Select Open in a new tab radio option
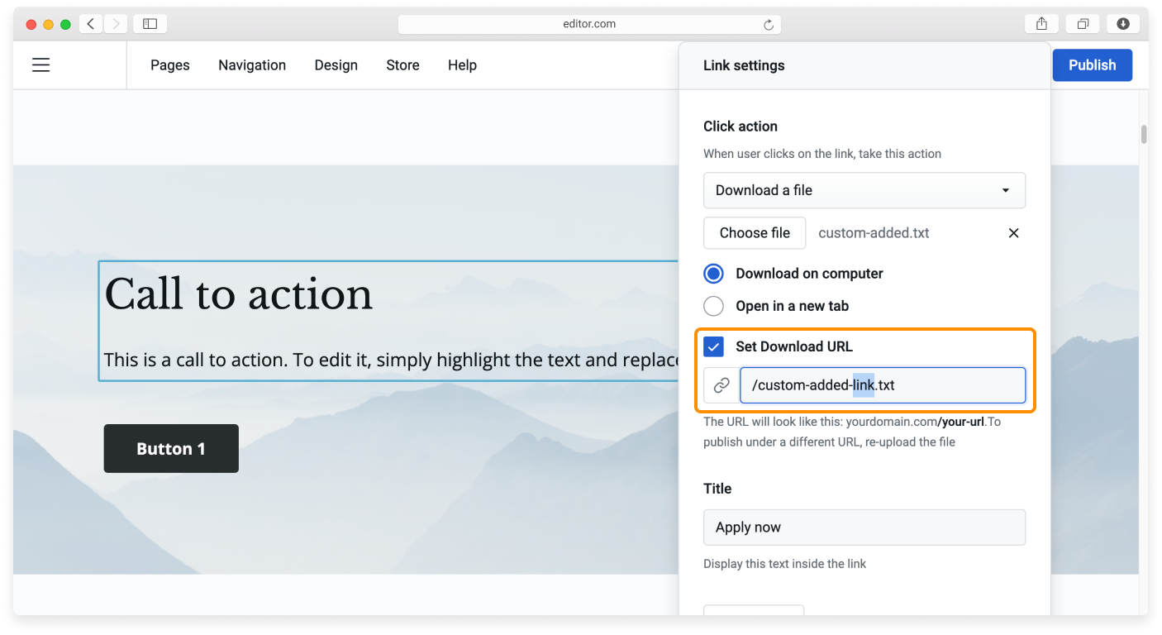1162x635 pixels. pyautogui.click(x=713, y=306)
